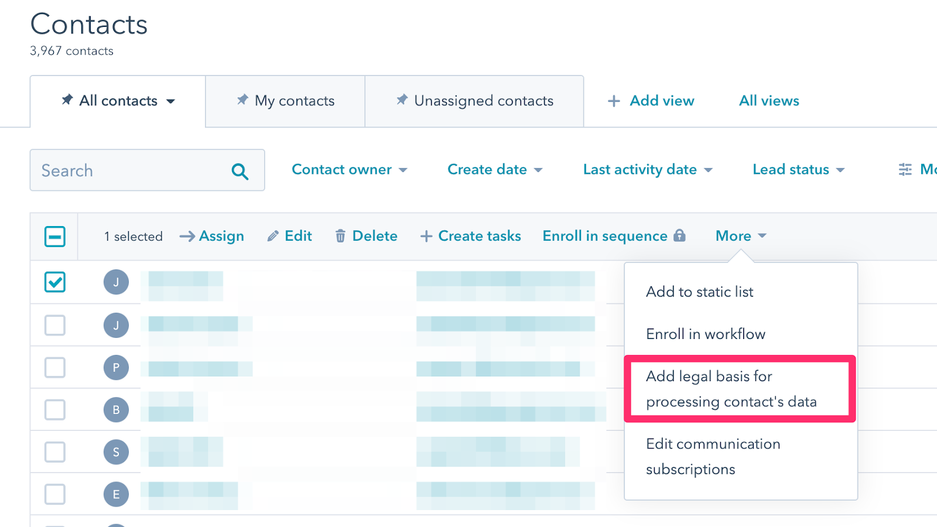Switch to the My contacts tab
Screen dimensions: 937x527
285,101
